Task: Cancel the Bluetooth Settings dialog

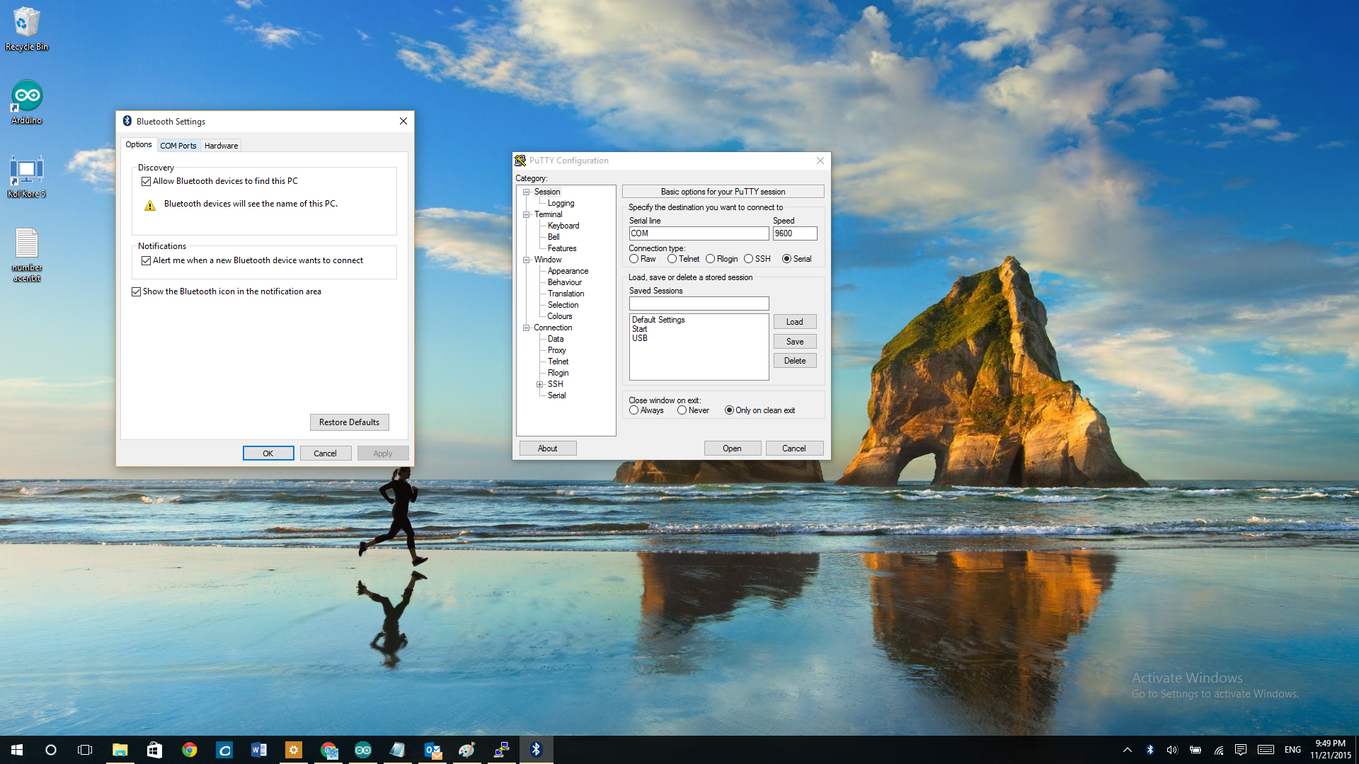Action: pyautogui.click(x=326, y=453)
